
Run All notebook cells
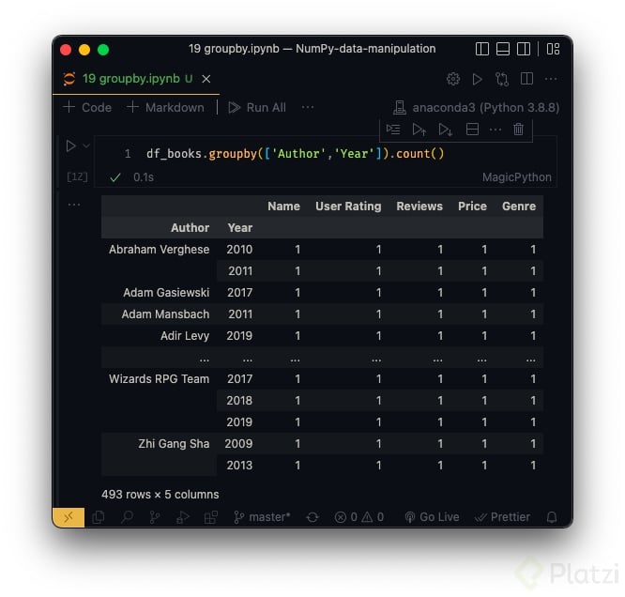click(257, 107)
